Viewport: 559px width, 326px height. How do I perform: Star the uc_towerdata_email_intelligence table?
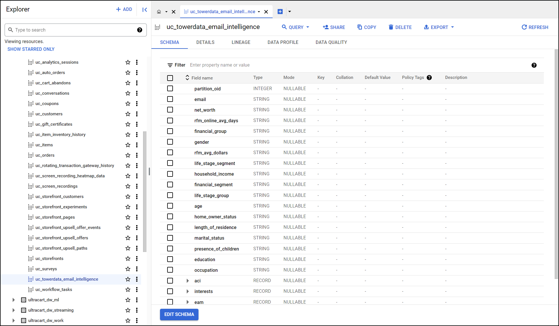(128, 279)
